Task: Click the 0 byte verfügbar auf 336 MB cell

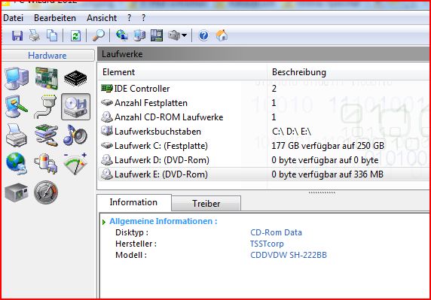Action: click(327, 174)
